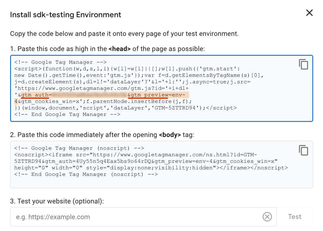Click the text 'Copy the code below and paste it'
Viewport: 323px width, 231px height.
tap(61, 34)
